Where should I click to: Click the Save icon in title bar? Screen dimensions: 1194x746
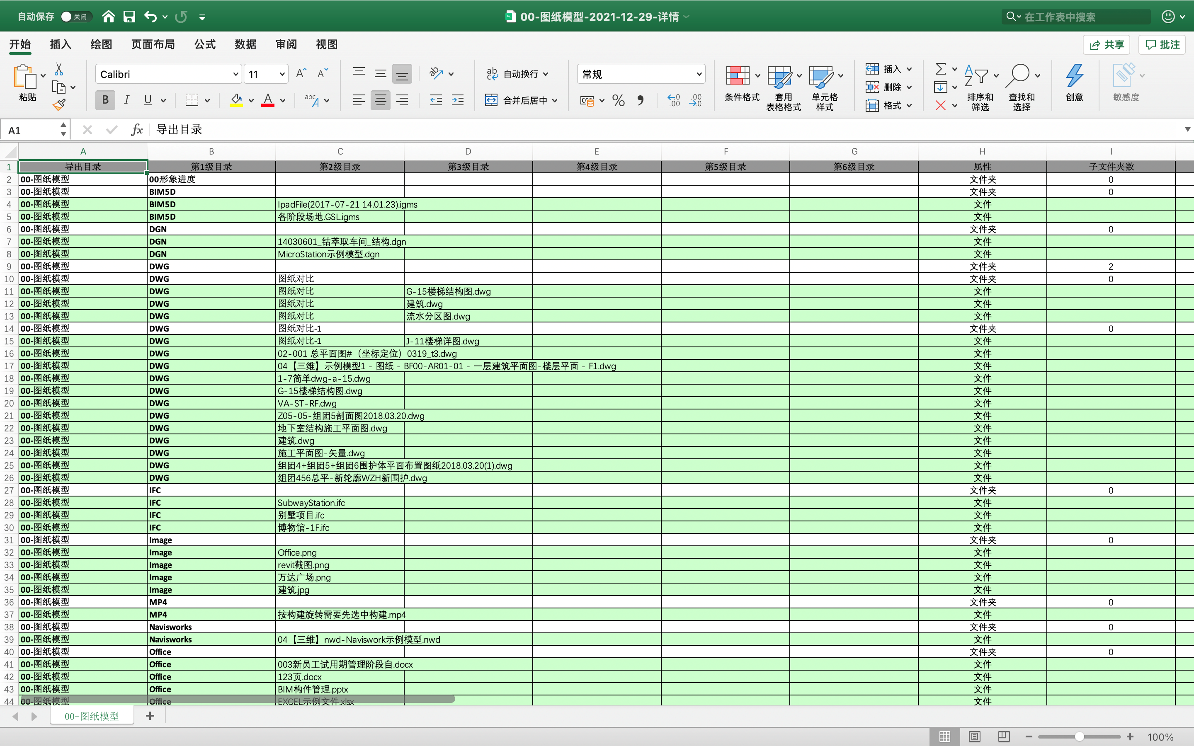click(x=129, y=17)
